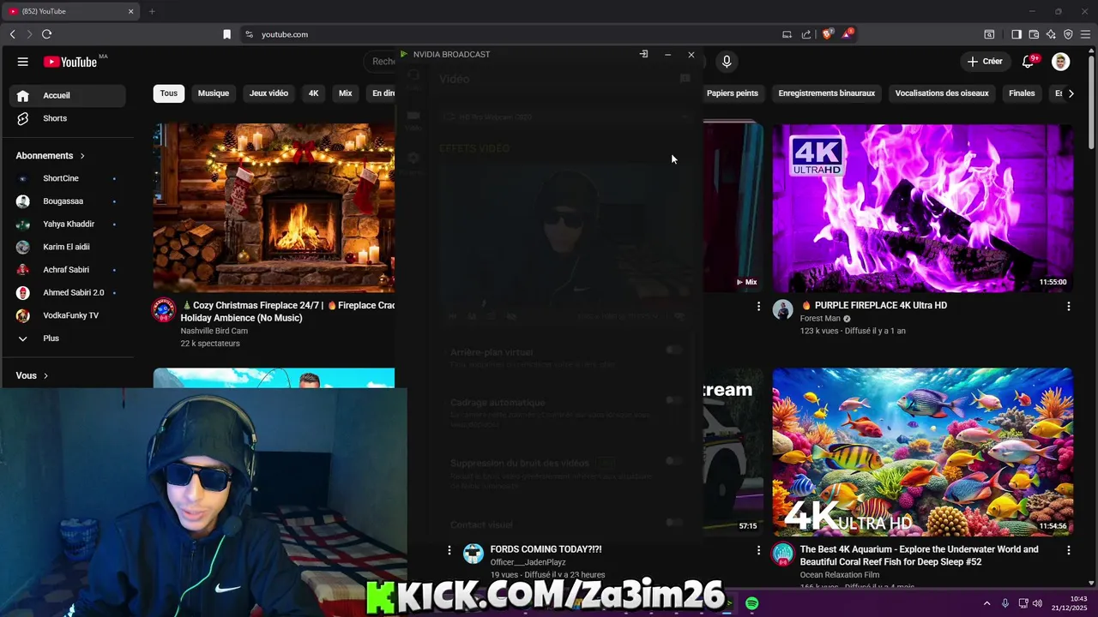The width and height of the screenshot is (1098, 617).
Task: Open the Achraf Sabiri subscription
Action: click(x=67, y=270)
